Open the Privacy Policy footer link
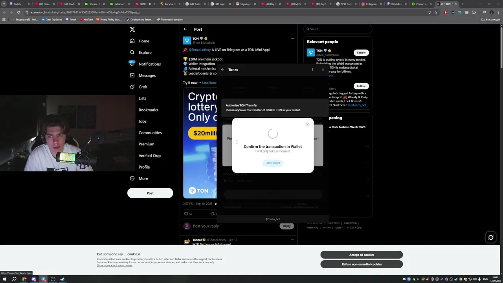The width and height of the screenshot is (503, 283). pos(333,223)
